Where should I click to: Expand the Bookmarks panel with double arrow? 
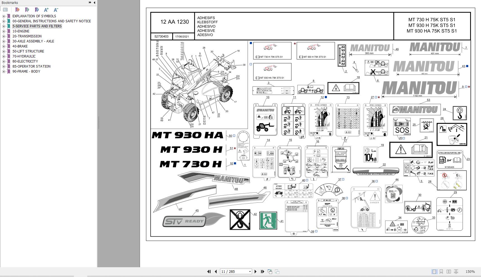[90, 3]
